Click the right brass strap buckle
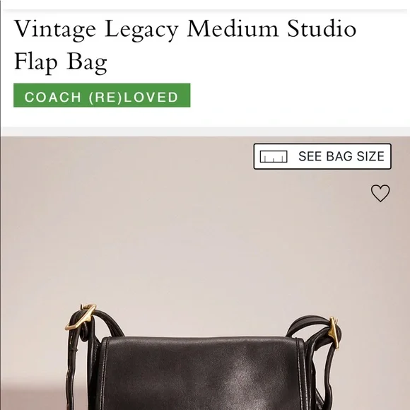Viewport: 410px width, 410px height. tap(334, 332)
